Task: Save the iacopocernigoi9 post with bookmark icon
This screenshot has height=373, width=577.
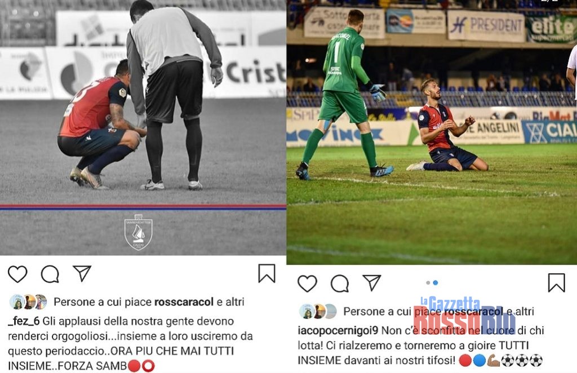Action: point(556,282)
